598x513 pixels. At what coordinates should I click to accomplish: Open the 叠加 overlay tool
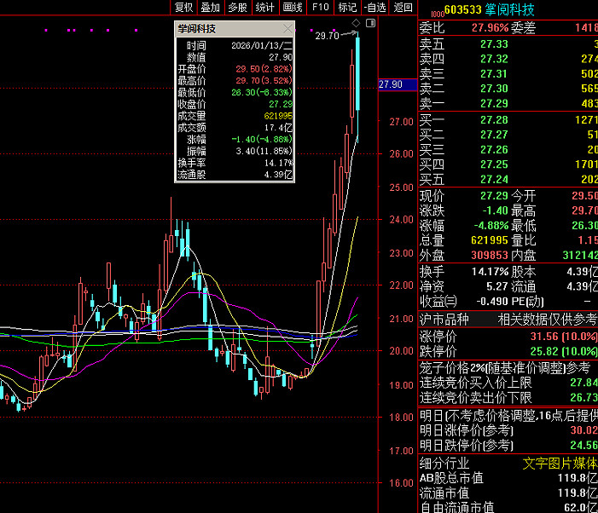coord(210,7)
